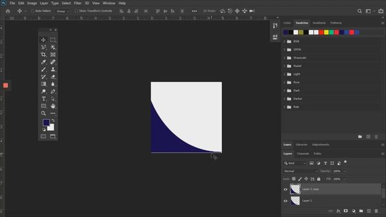Select the Eraser tool
Viewport: 386px width, 217px height.
click(53, 77)
